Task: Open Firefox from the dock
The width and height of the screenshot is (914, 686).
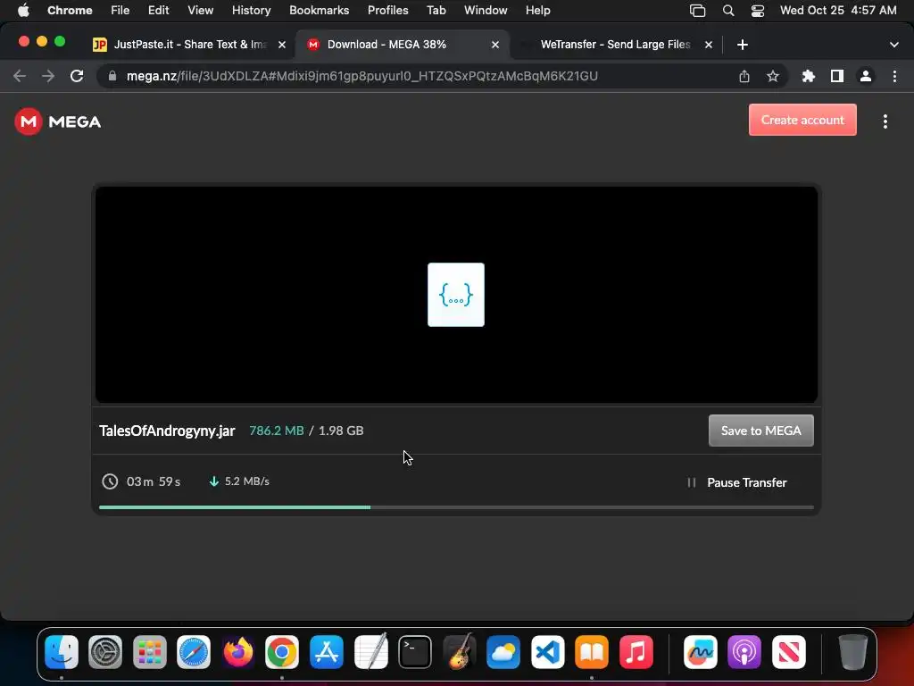Action: pos(237,651)
